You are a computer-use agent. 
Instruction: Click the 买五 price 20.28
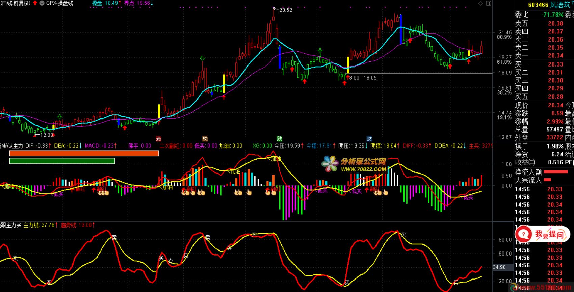pyautogui.click(x=555, y=97)
